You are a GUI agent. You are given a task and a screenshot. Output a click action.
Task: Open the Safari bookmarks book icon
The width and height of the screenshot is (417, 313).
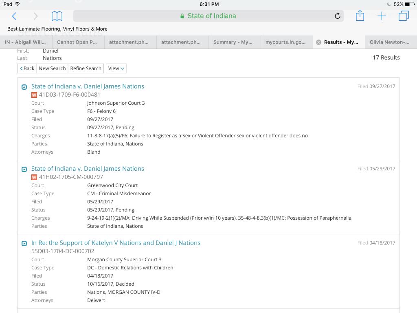coord(57,16)
